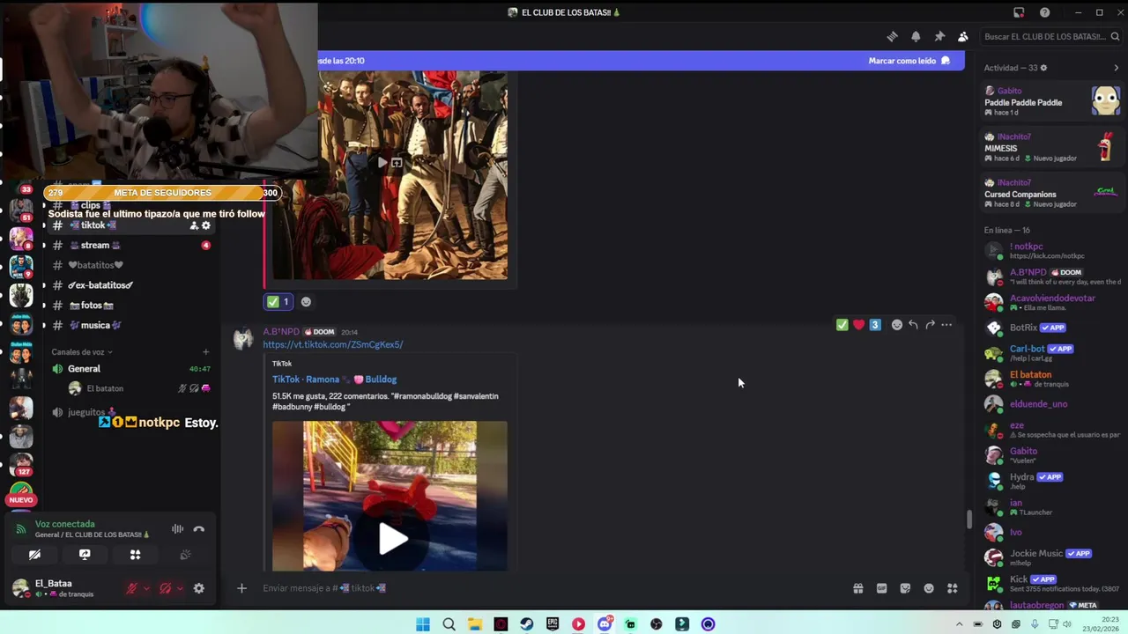1128x634 pixels.
Task: Open the emoji picker in message bar
Action: point(929,588)
